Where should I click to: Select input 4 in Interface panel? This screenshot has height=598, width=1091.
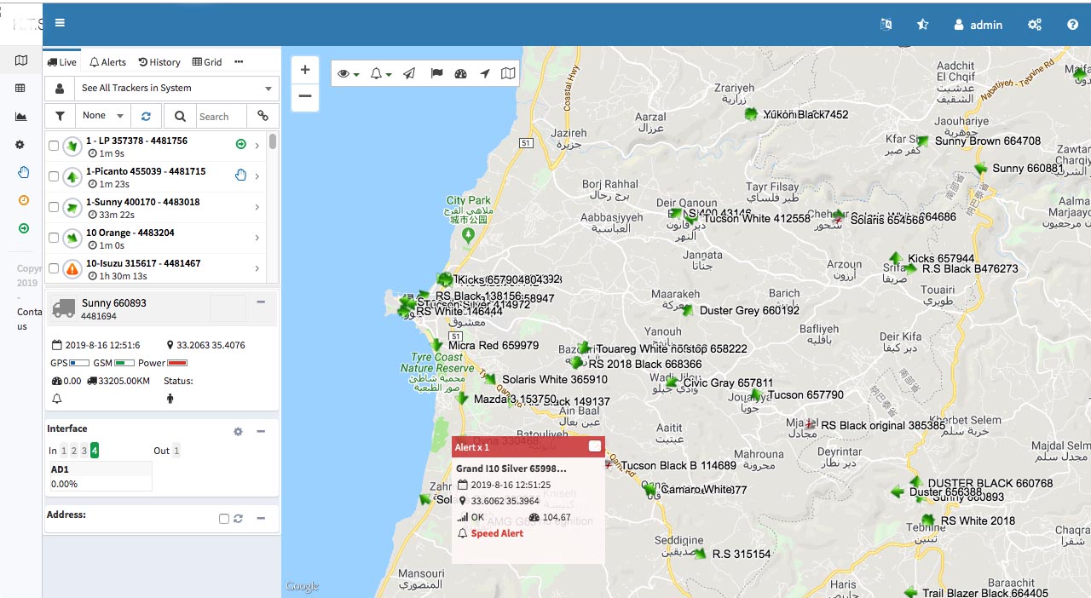pyautogui.click(x=95, y=451)
